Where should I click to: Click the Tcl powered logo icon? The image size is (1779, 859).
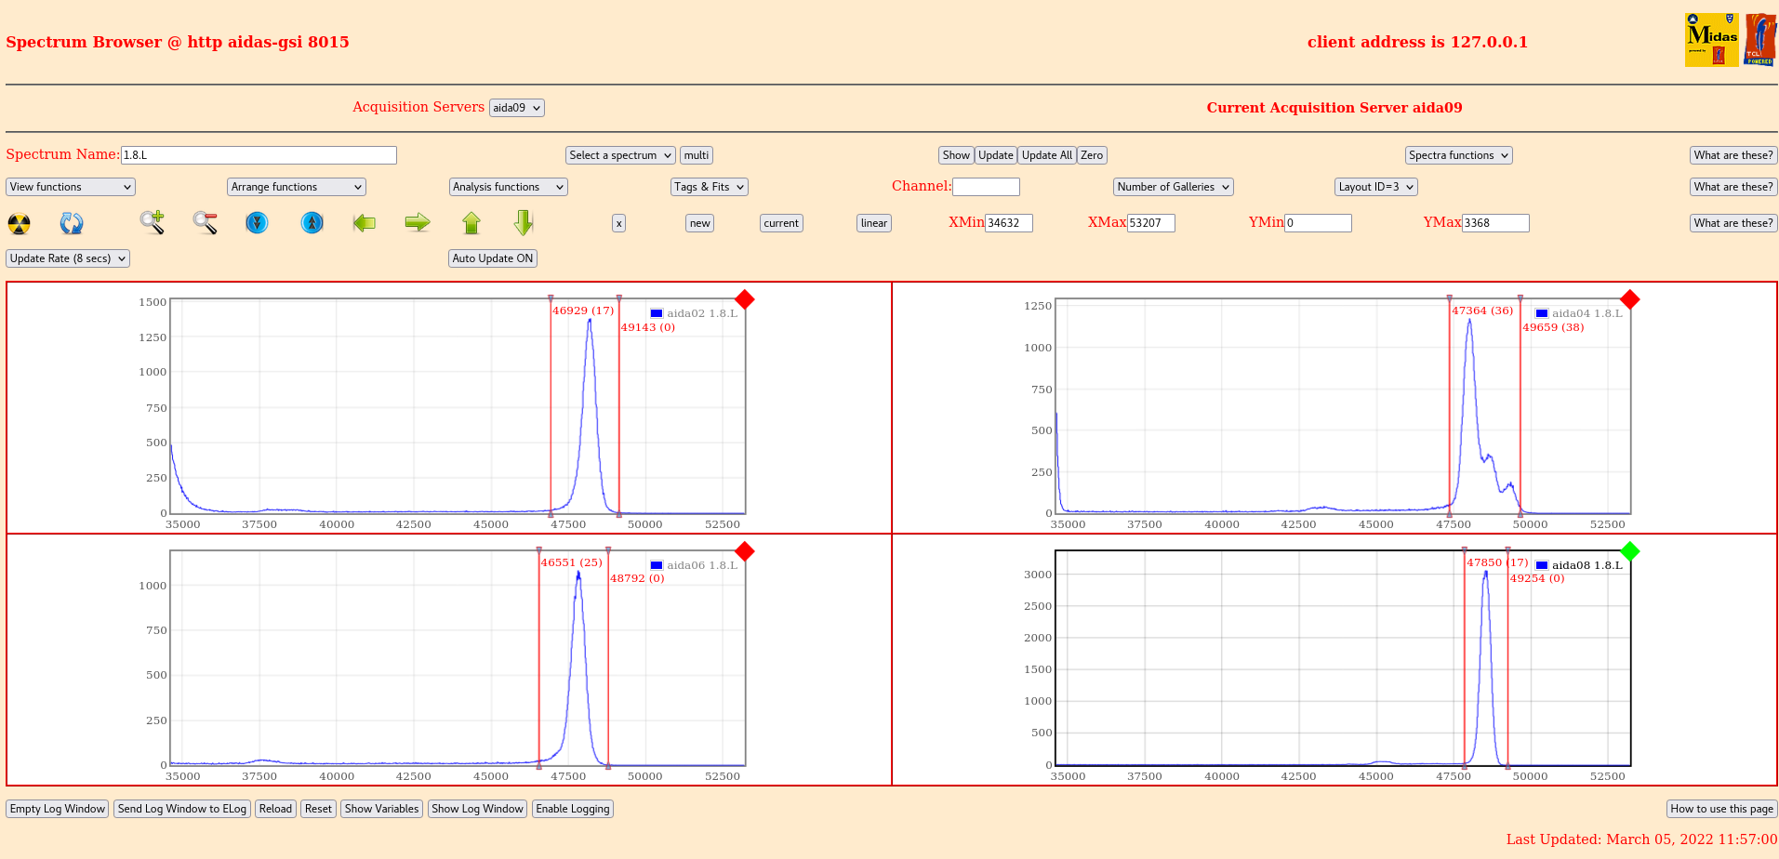pyautogui.click(x=1760, y=40)
